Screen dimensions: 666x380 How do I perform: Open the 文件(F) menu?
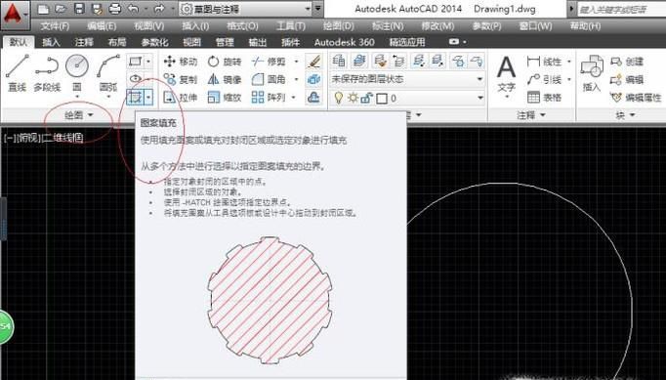tap(56, 26)
